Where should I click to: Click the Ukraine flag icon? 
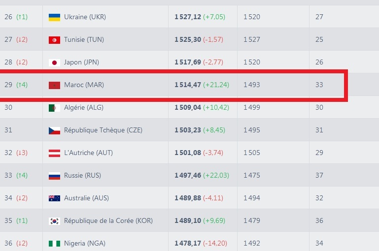[54, 17]
